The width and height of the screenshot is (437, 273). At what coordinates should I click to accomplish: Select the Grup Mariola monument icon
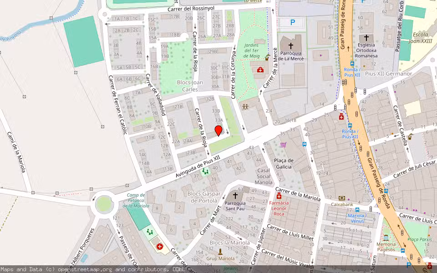tap(220, 252)
